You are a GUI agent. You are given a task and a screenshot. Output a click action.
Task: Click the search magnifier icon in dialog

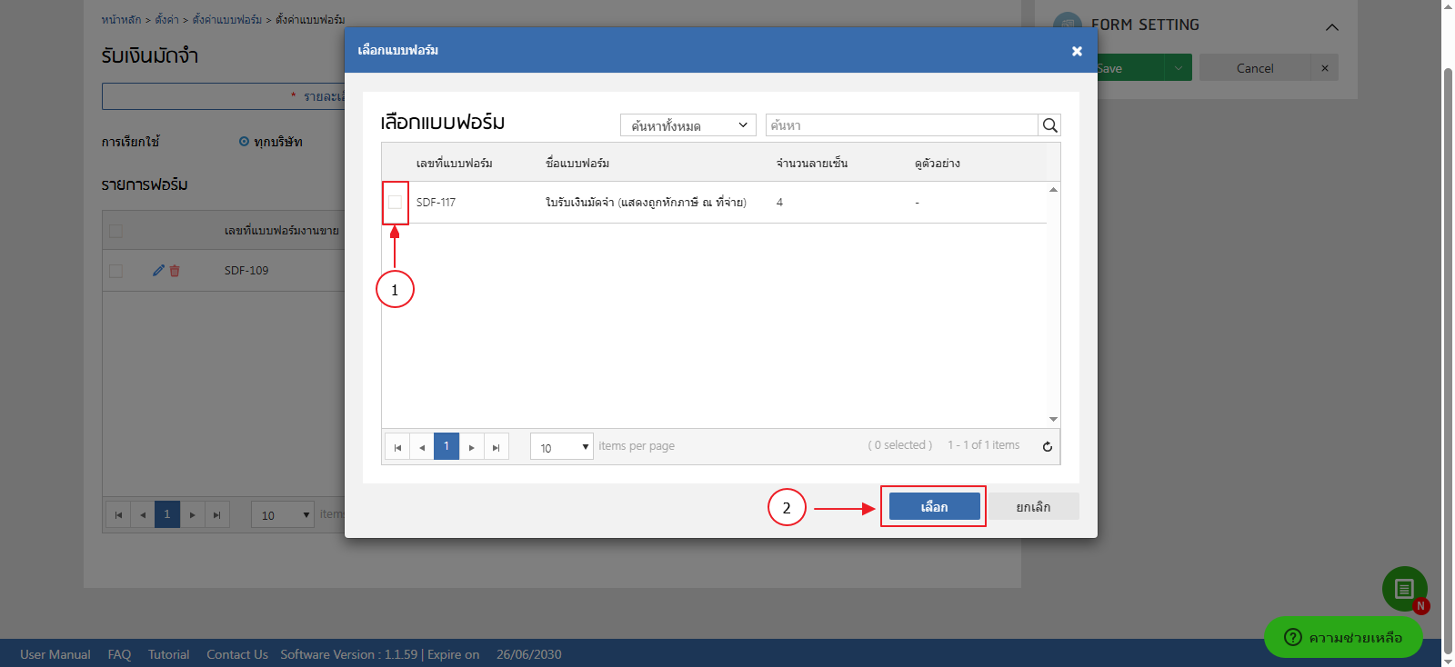[x=1049, y=125]
